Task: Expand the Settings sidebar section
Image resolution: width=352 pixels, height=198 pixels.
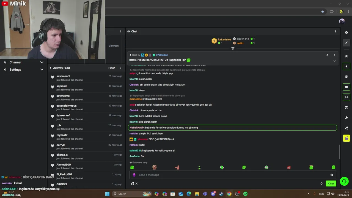Action: (x=23, y=70)
